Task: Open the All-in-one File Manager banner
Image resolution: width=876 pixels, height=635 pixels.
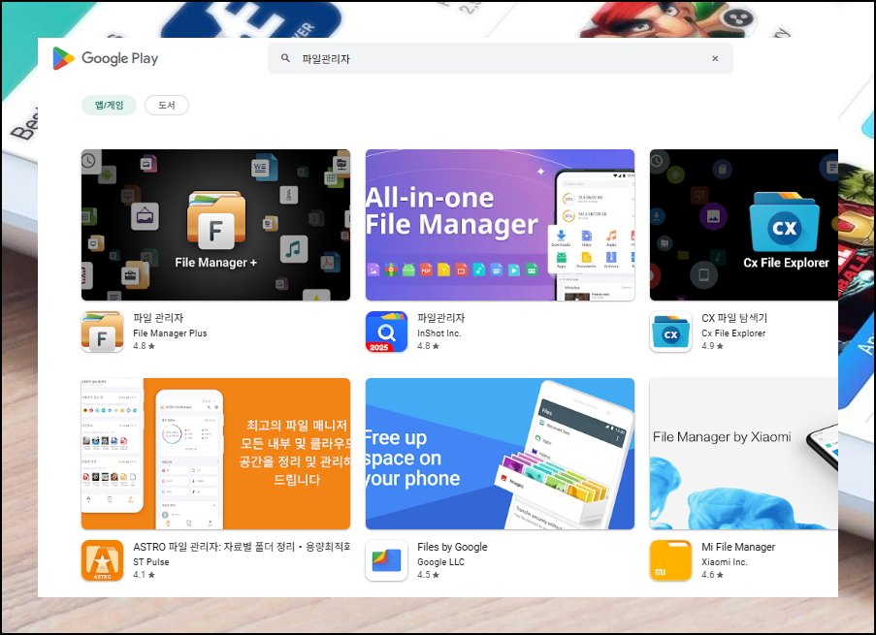Action: (x=500, y=225)
